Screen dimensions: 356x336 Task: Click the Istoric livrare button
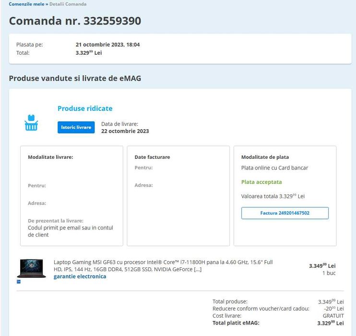(76, 128)
